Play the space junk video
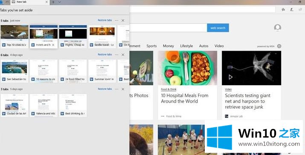305x155 pixels. point(230,77)
